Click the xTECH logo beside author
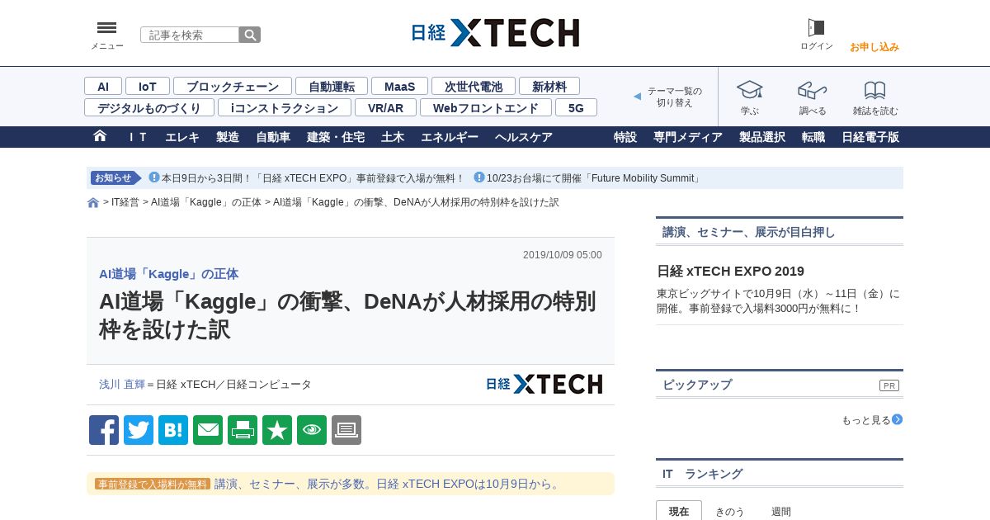Screen dimensions: 990x520 [544, 384]
